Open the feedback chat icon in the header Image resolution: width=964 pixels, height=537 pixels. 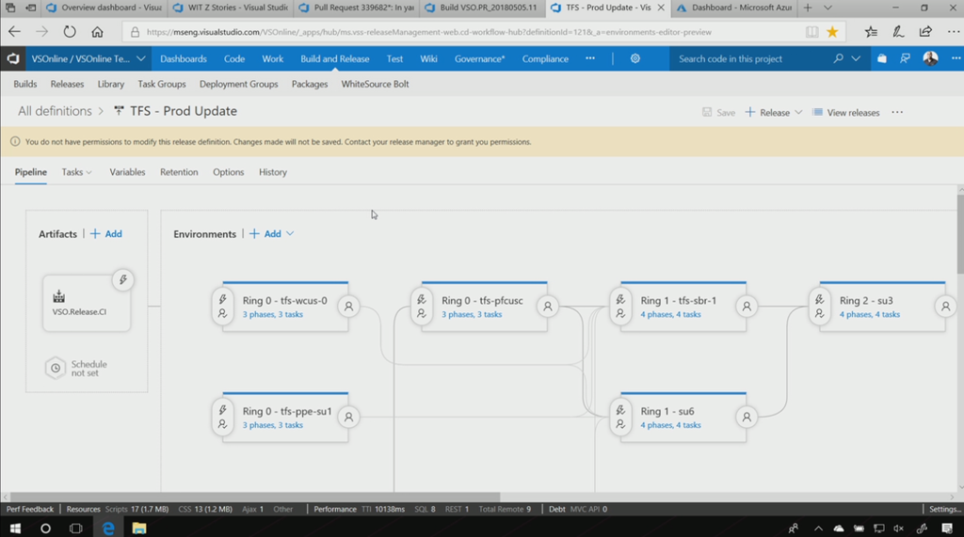tap(905, 58)
